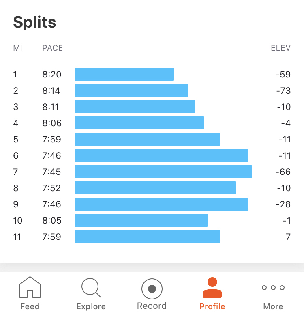Open the Profile person icon
Screen dimensions: 304x312
[212, 288]
